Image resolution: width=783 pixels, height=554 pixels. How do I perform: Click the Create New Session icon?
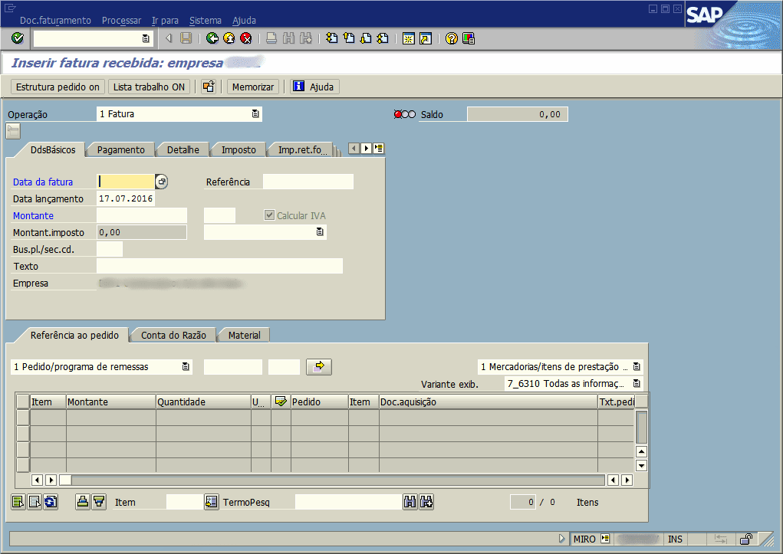409,38
